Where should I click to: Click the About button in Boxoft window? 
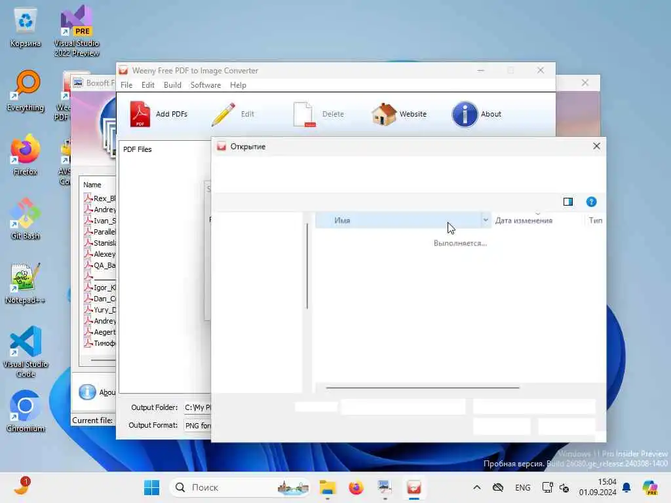click(x=97, y=392)
